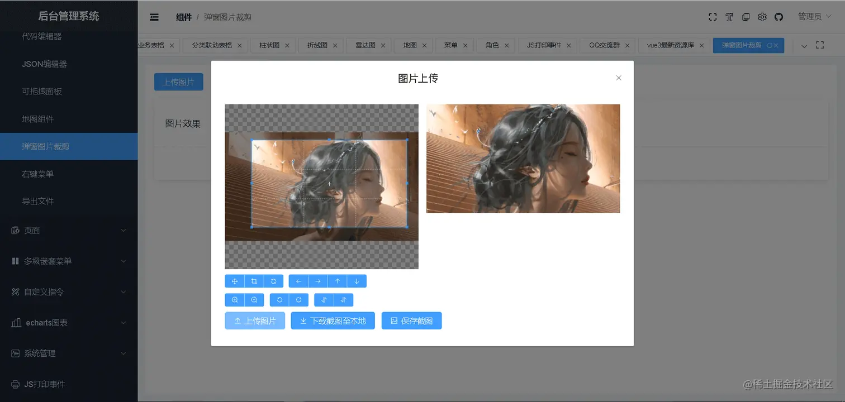Select the move tool in the cropper toolbar
Screen dimensions: 845x402
(x=235, y=281)
